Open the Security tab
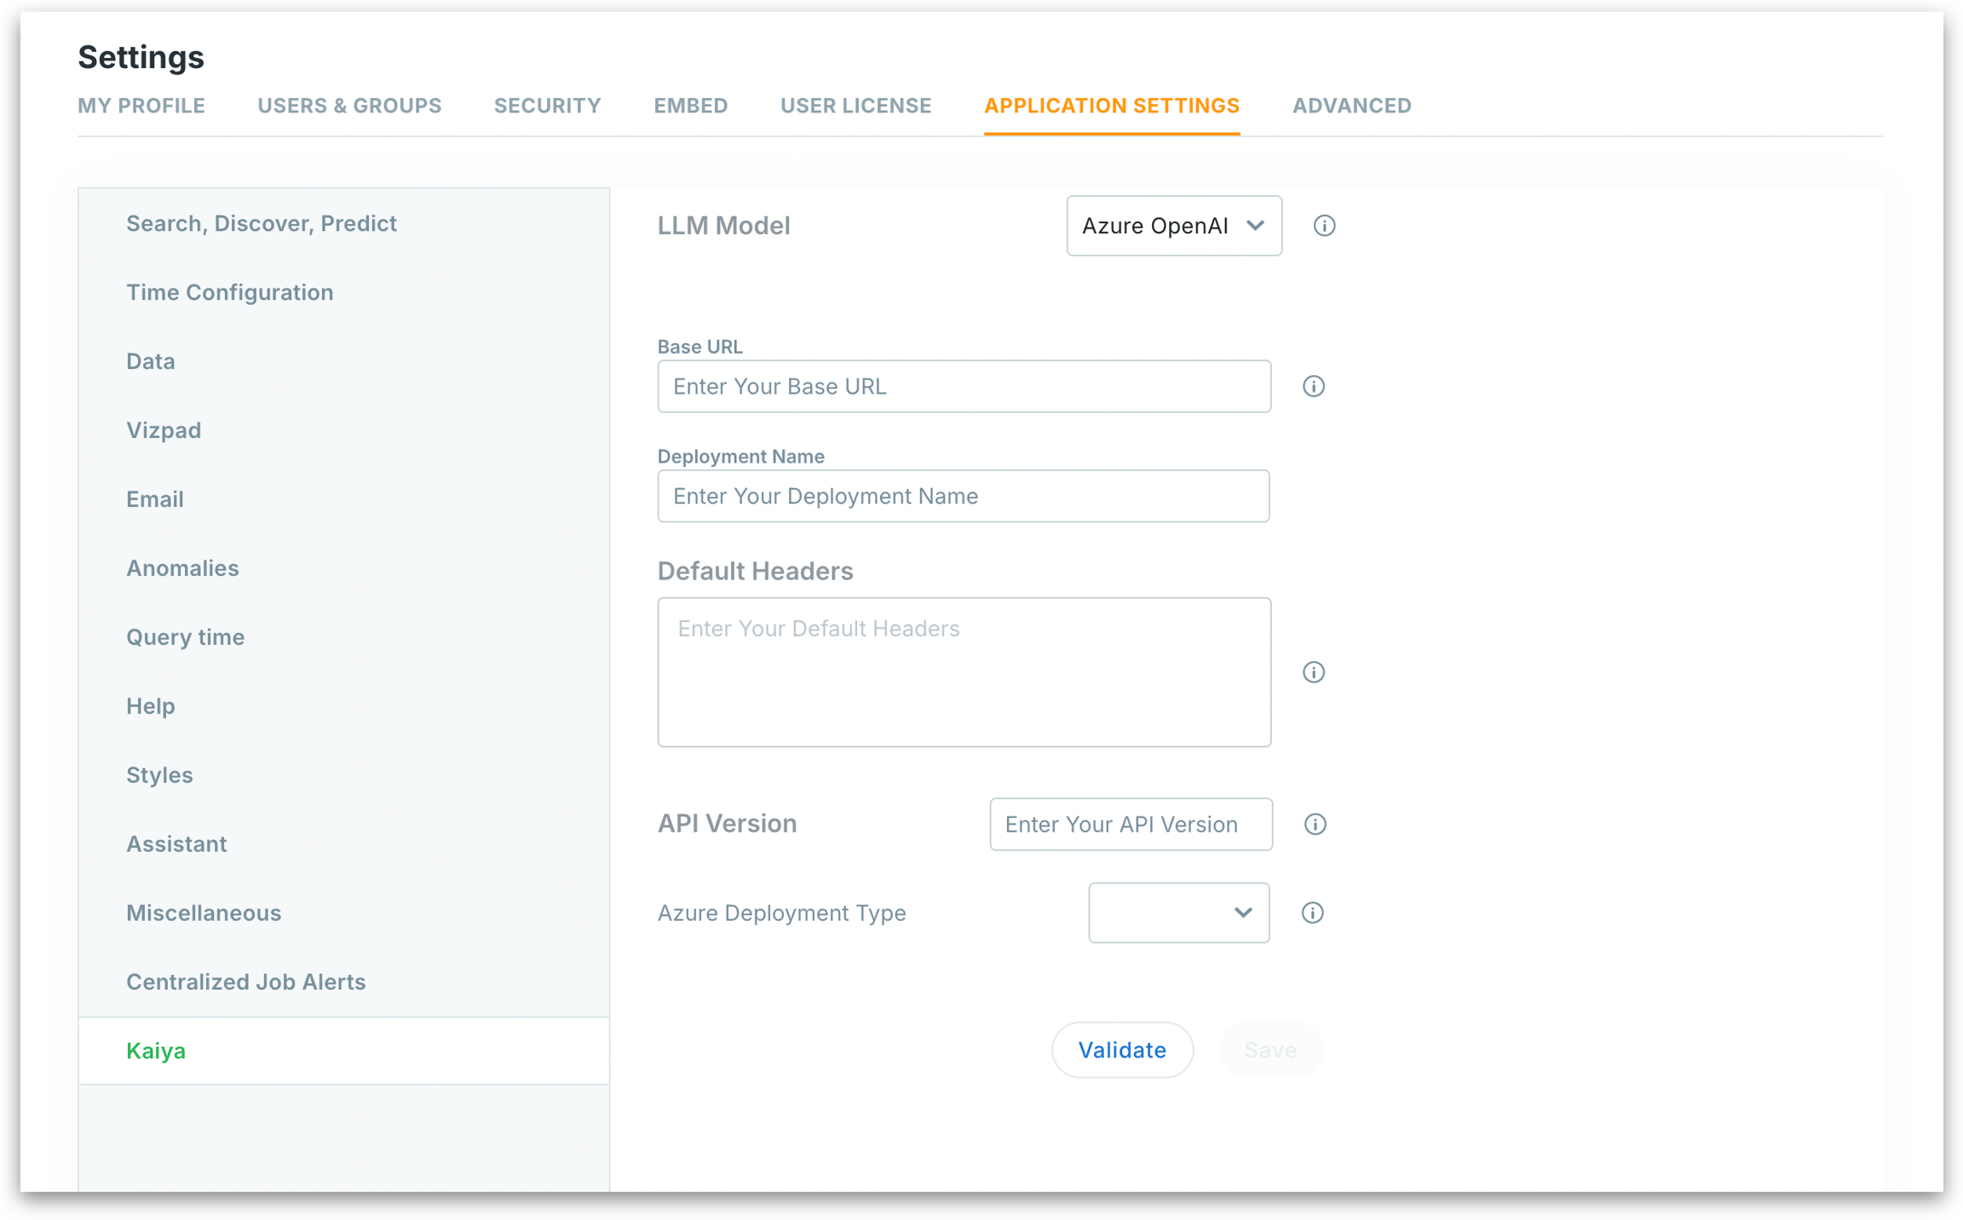The width and height of the screenshot is (1963, 1220). pyautogui.click(x=547, y=106)
